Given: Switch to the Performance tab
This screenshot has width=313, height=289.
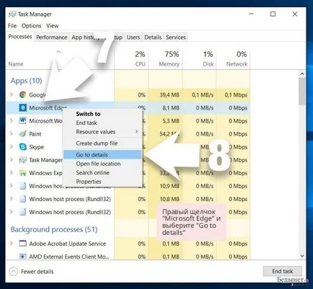Looking at the screenshot, I should 52,37.
